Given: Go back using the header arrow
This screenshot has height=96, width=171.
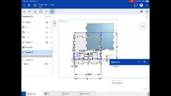Looking at the screenshot, I should [24, 5].
